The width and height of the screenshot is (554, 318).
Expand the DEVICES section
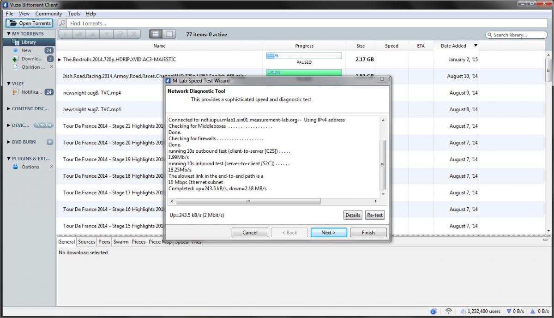9,125
